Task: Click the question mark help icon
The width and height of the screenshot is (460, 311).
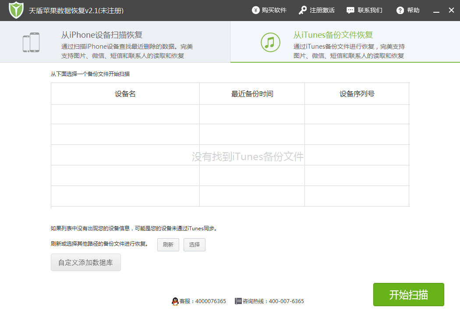Action: pos(400,10)
